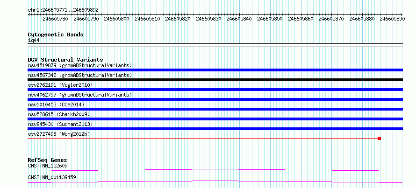416x188 pixels.
Task: Click ruler coordinate 246605780
Action: pyautogui.click(x=55, y=19)
